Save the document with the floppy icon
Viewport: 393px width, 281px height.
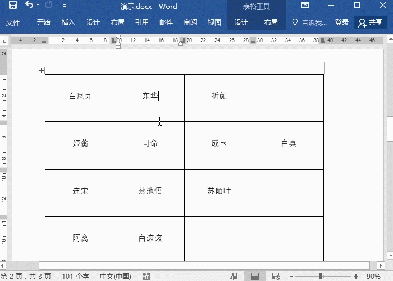[12, 5]
